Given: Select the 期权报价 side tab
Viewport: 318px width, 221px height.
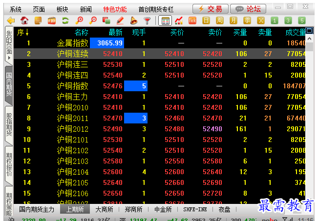Looking at the screenshot, I should click(9, 164).
